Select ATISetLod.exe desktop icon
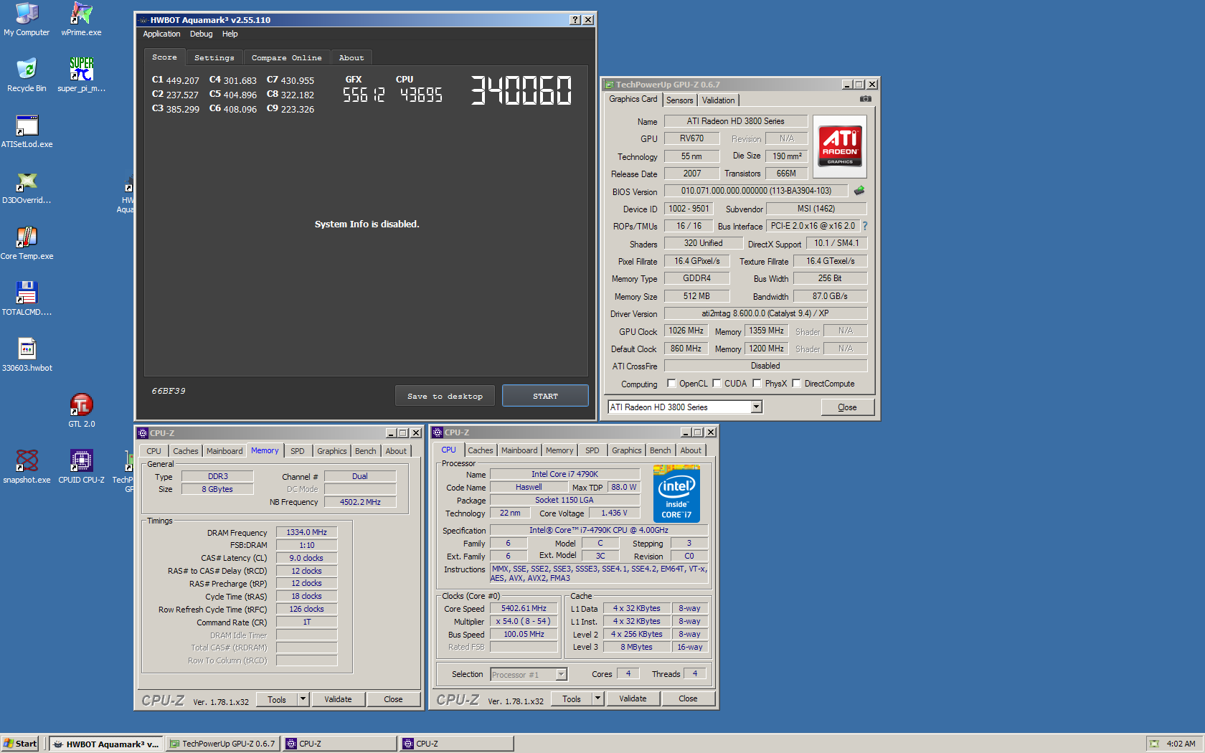Screen dimensions: 1205x753 27,131
